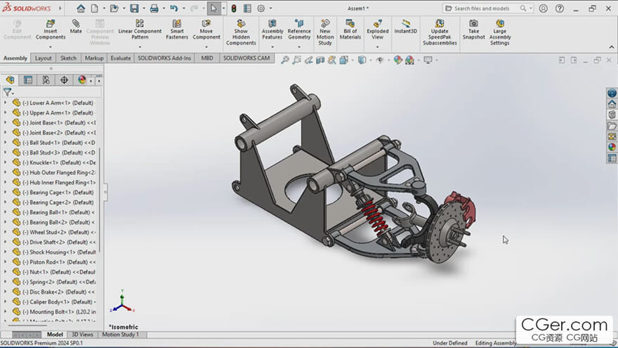
Task: Open the DimXpertManager tab icon
Action: coord(64,80)
